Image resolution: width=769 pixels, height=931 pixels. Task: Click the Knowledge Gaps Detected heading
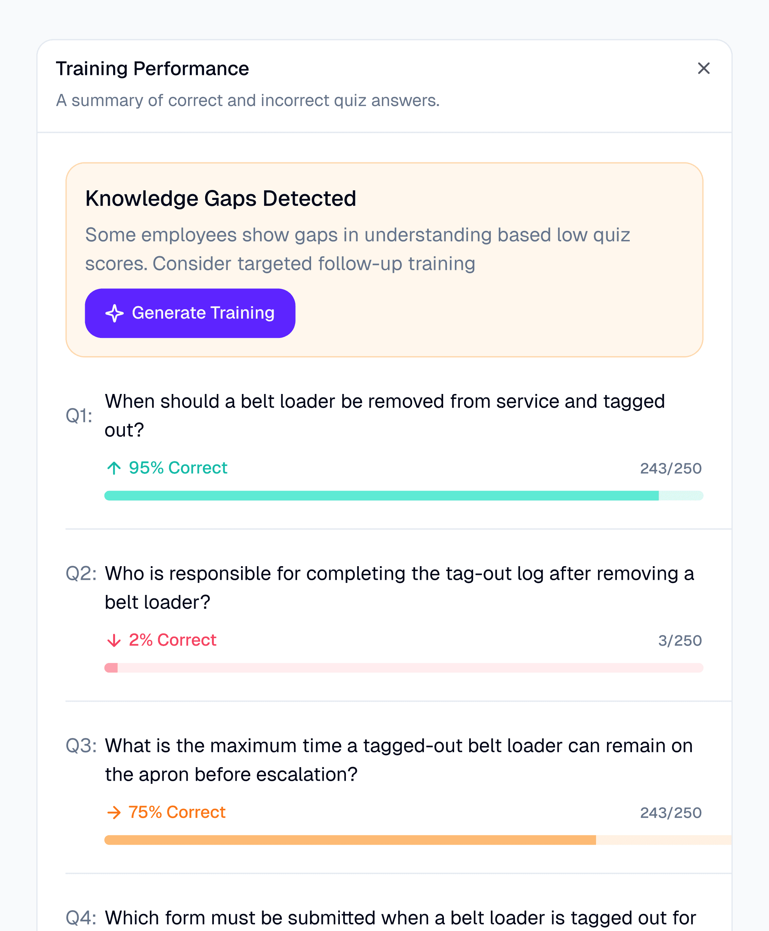(x=221, y=198)
